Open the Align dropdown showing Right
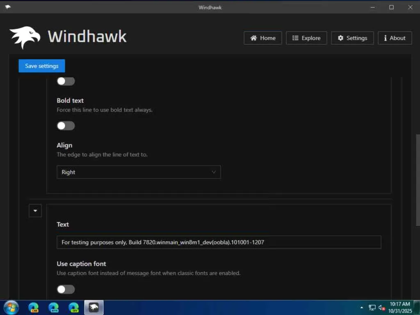The width and height of the screenshot is (420, 315). pos(139,172)
